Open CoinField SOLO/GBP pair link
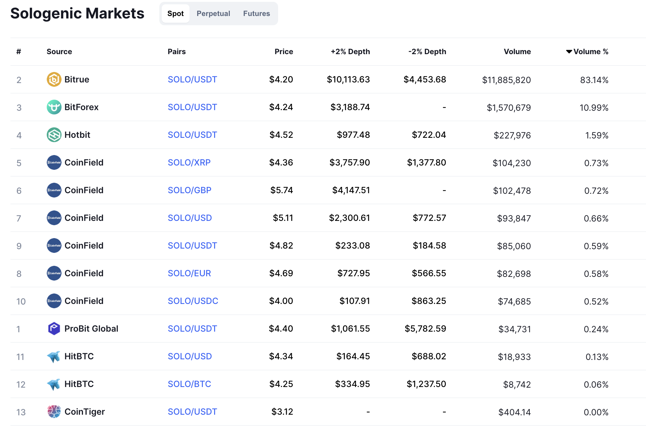The image size is (646, 435). (189, 190)
